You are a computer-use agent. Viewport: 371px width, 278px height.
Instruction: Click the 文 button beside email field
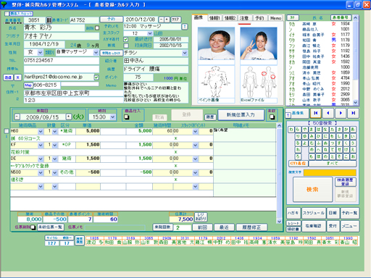pyautogui.click(x=17, y=77)
